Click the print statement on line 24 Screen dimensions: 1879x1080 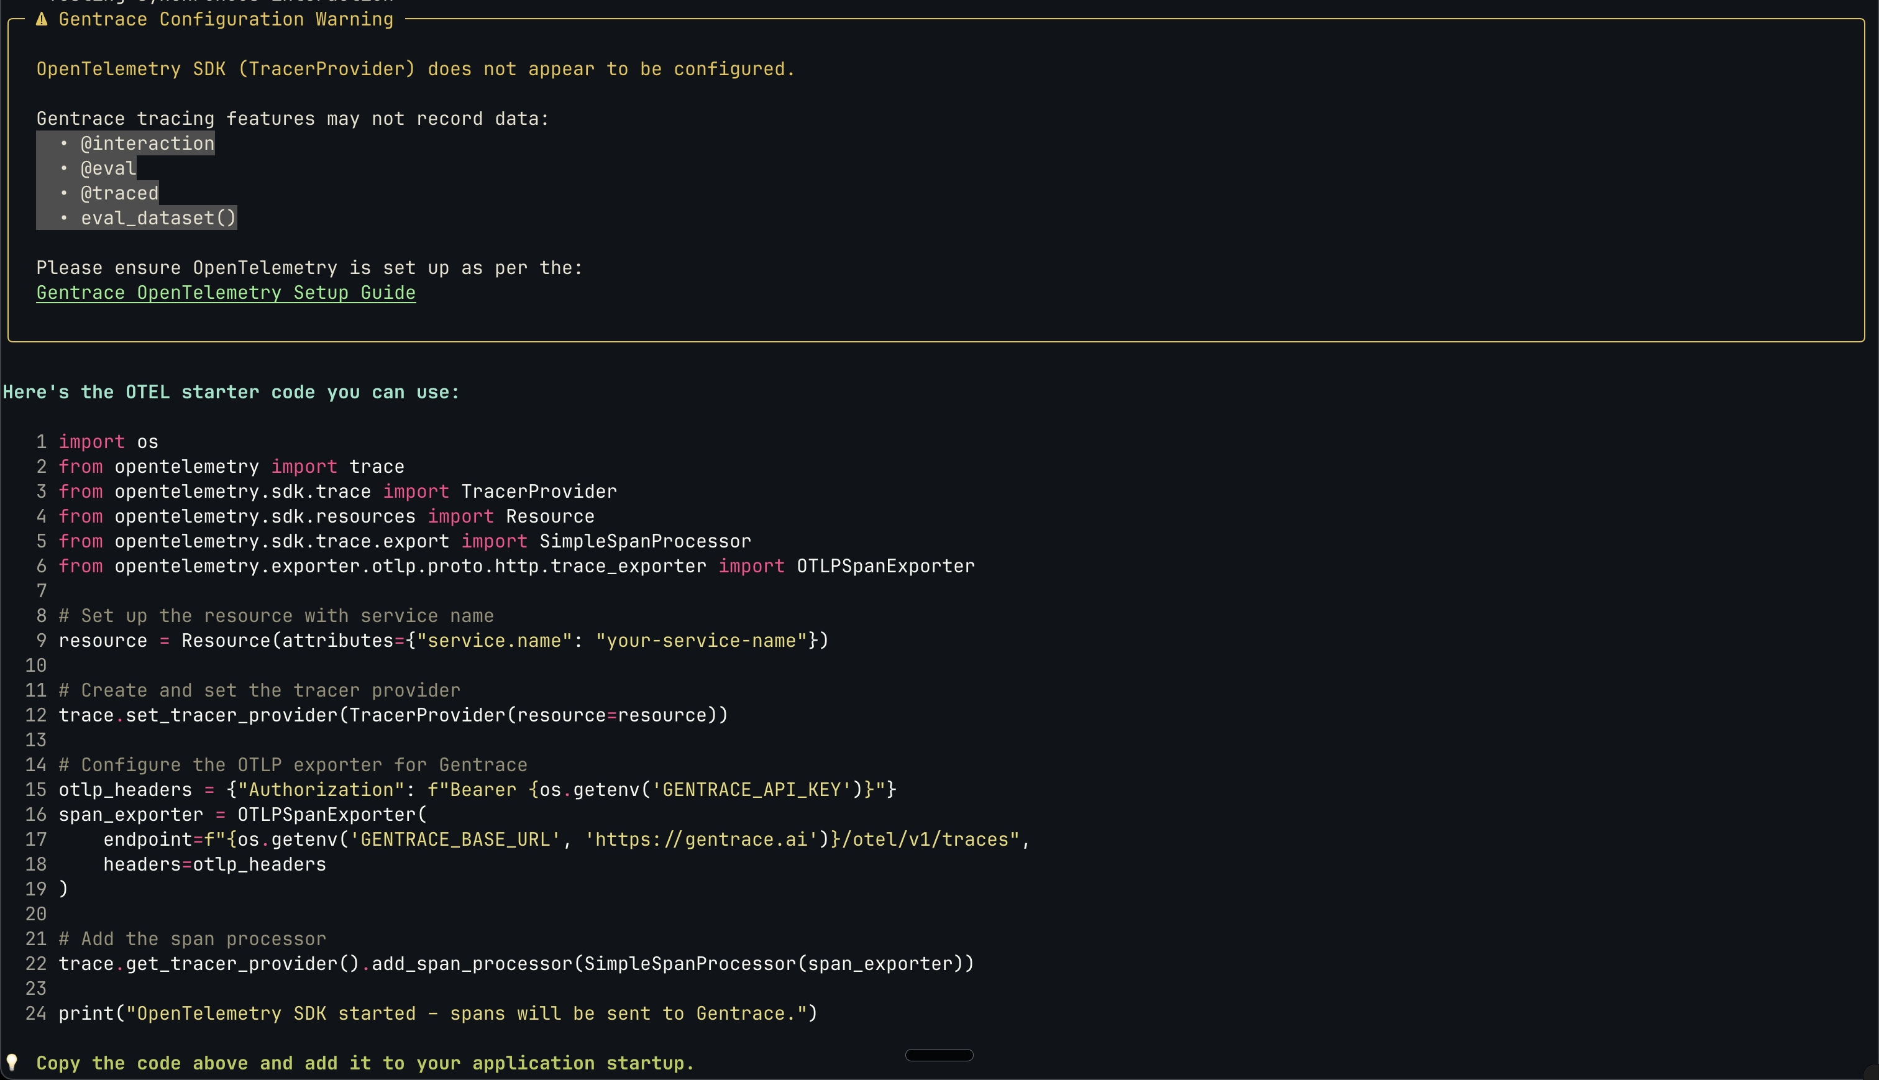pyautogui.click(x=437, y=1014)
